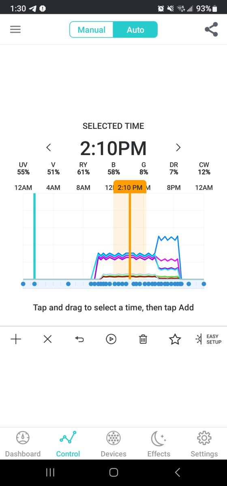Open the Settings tab
Viewport: 227px width, 486px height.
204,444
